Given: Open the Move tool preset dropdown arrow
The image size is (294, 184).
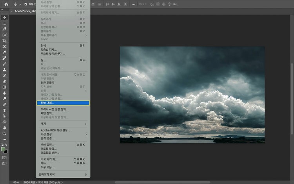Looking at the screenshot, I should point(20,4).
